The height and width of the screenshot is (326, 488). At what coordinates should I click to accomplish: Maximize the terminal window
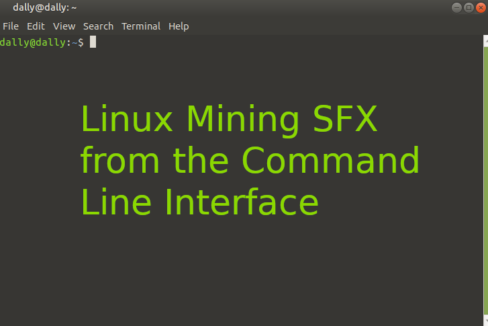(469, 7)
